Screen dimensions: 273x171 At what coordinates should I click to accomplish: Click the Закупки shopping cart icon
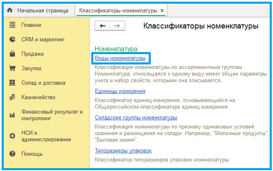pos(12,69)
